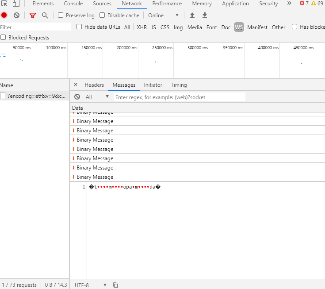Click the export HAR download arrow
Image resolution: width=325 pixels, height=289 pixels.
coord(205,15)
